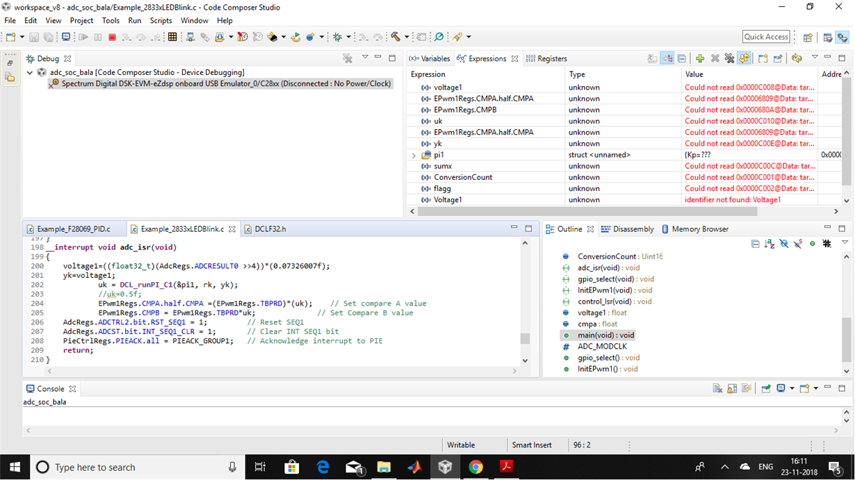Open the Project menu

81,21
